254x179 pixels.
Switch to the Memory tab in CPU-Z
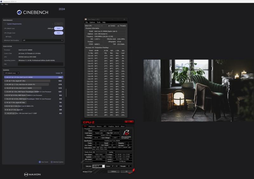point(99,126)
